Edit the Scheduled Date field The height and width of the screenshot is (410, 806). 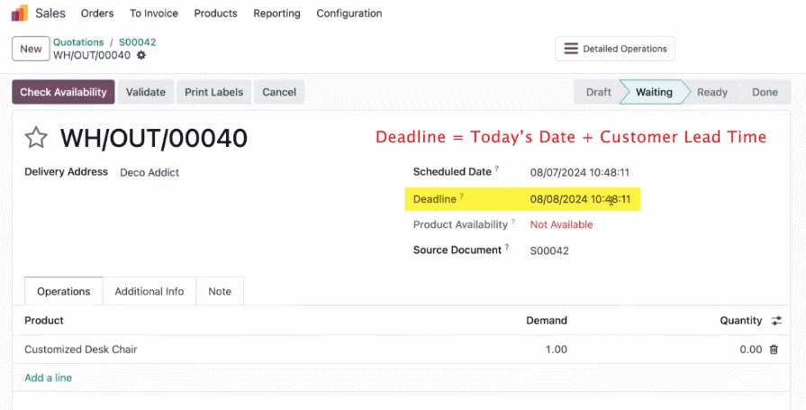pyautogui.click(x=579, y=172)
